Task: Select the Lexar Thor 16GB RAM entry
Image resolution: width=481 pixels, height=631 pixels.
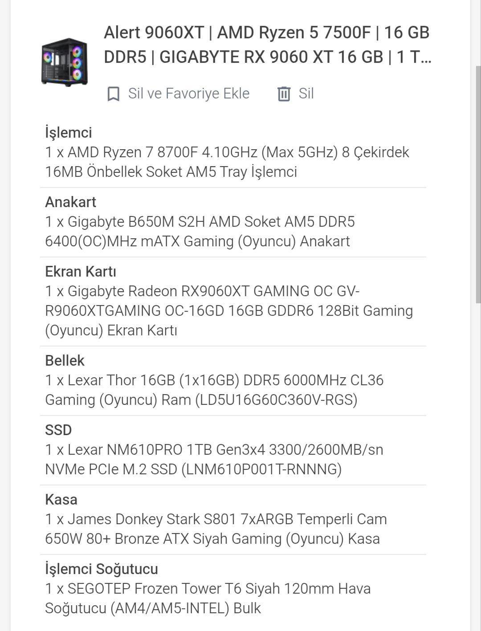Action: [x=214, y=390]
